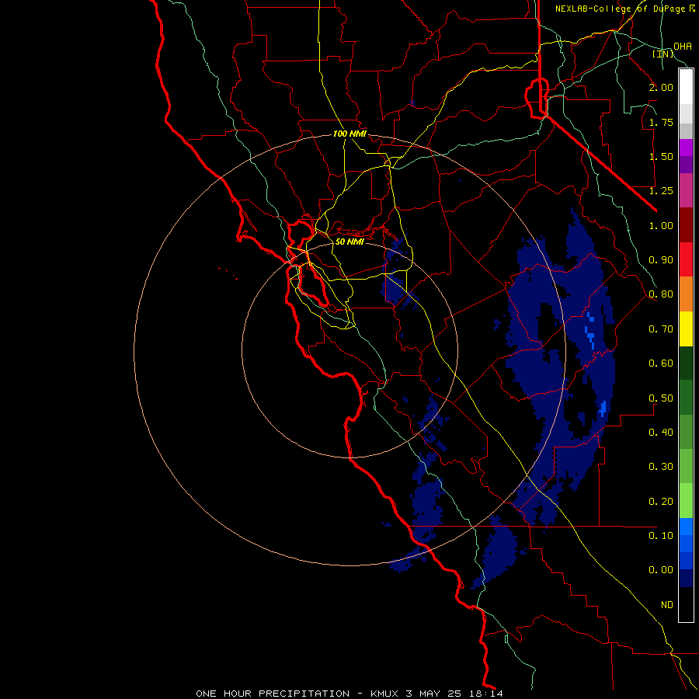Select the orange swatch near 0.80
This screenshot has height=699, width=699.
click(x=686, y=294)
